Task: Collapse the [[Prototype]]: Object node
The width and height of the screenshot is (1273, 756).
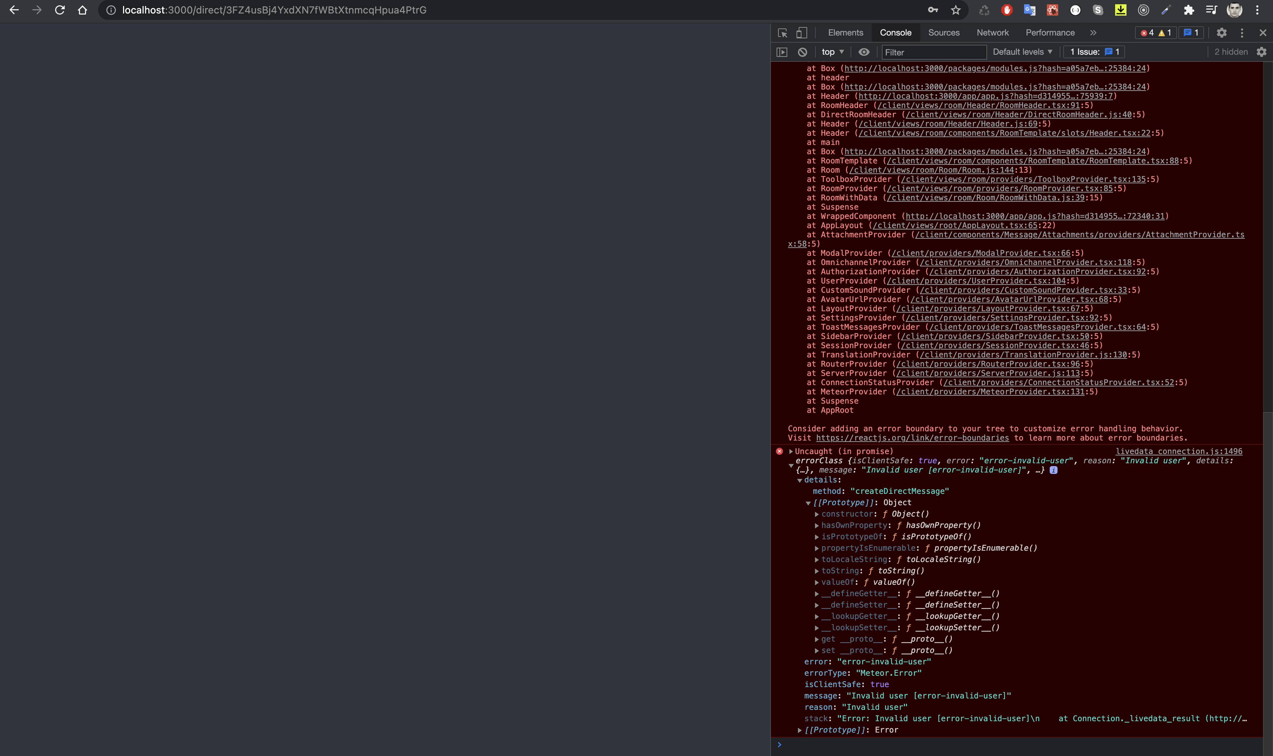Action: coord(808,503)
